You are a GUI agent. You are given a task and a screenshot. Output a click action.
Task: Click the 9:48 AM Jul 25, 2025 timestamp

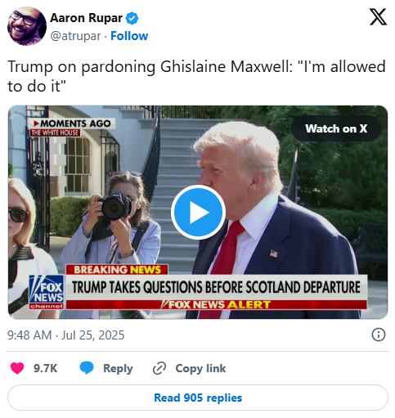[66, 335]
